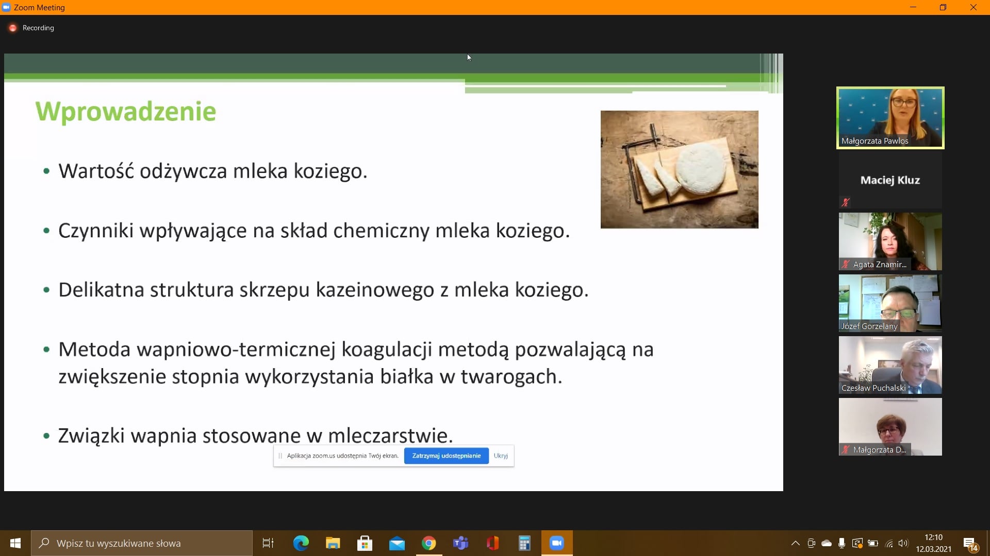Open the Windows Start menu

point(15,543)
